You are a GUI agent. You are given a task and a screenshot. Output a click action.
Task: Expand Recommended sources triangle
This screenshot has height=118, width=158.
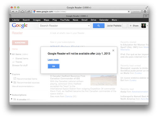tap(12, 82)
